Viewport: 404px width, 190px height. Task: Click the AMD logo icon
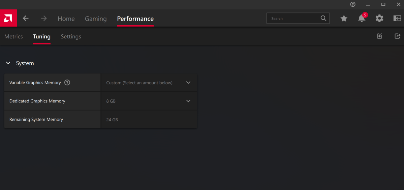click(x=8, y=18)
